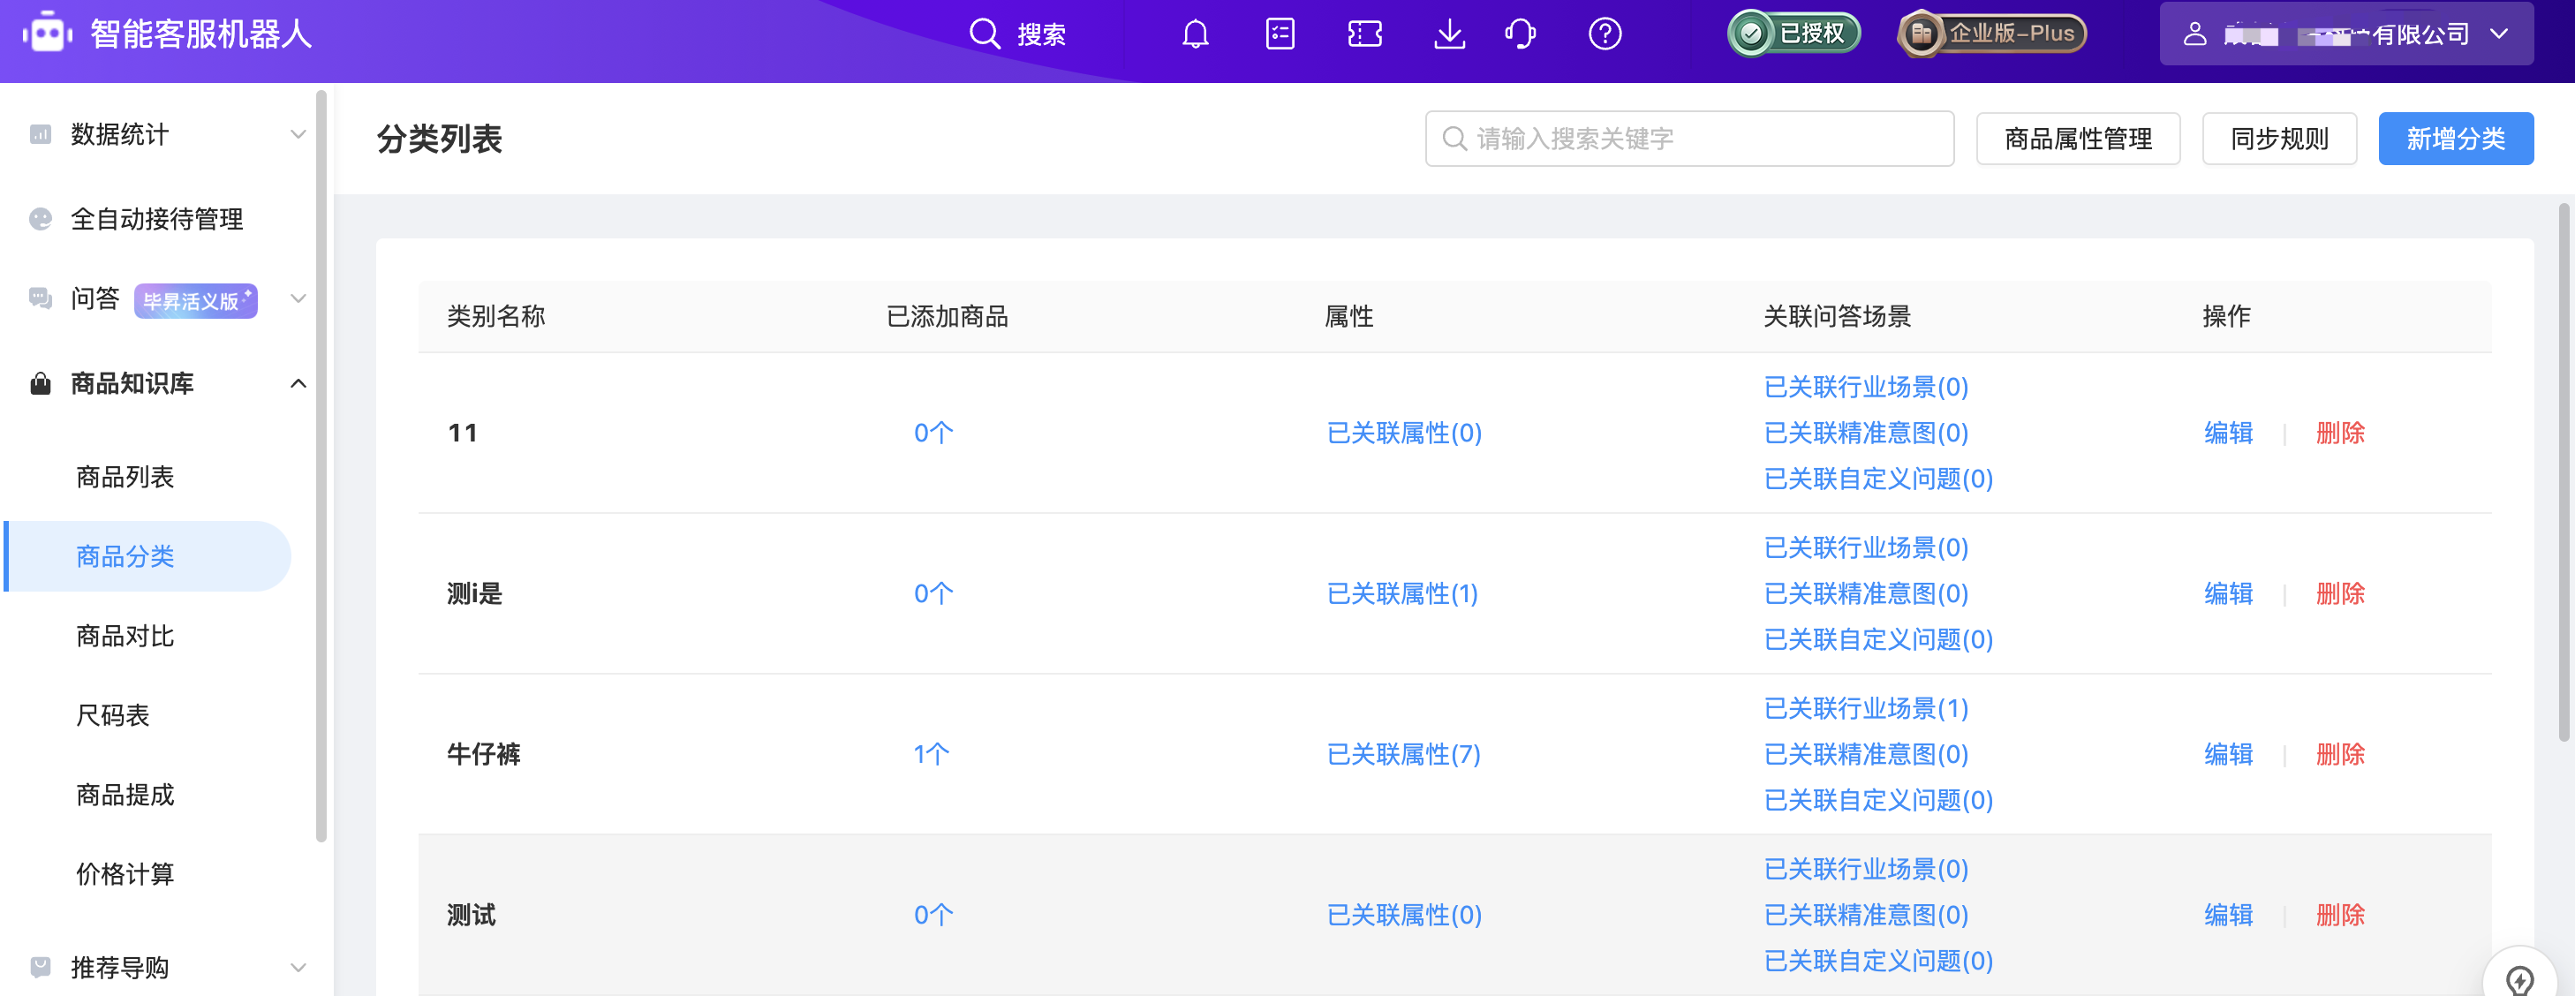The image size is (2575, 996).
Task: Select 商品提成 in sidebar
Action: click(x=125, y=795)
